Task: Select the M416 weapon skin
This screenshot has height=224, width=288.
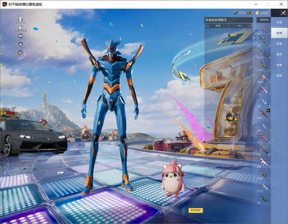Action: pyautogui.click(x=264, y=29)
